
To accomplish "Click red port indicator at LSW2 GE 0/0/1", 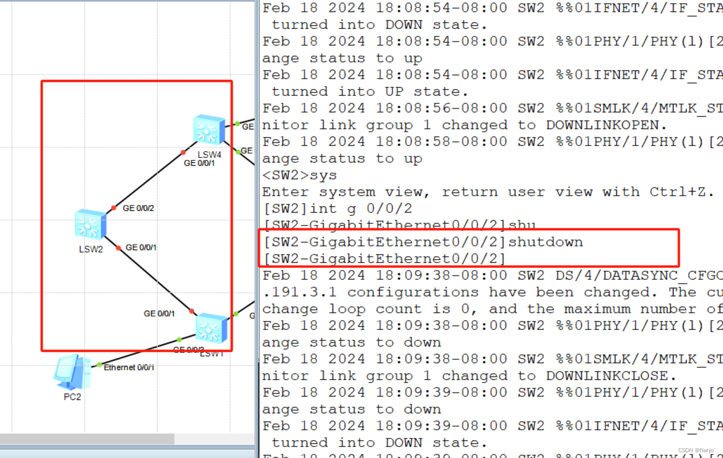I will coord(118,248).
